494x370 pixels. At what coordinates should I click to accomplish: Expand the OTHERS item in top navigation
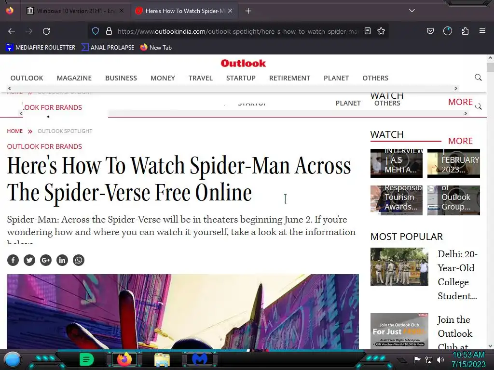[375, 78]
